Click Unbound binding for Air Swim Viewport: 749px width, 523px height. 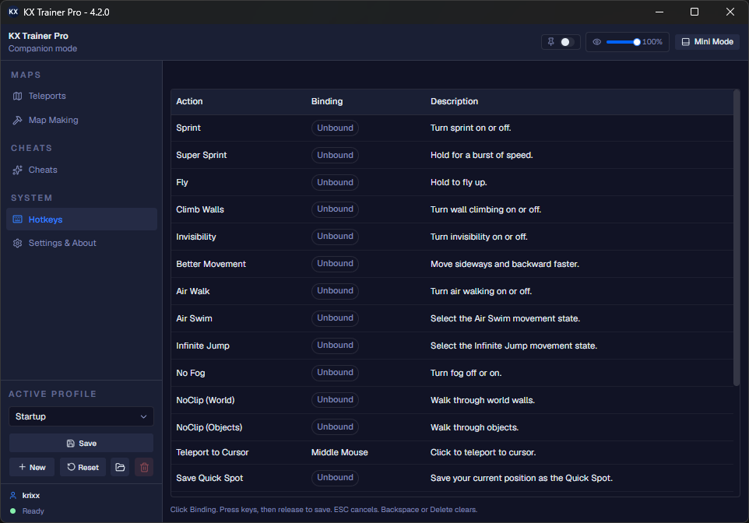pyautogui.click(x=335, y=318)
